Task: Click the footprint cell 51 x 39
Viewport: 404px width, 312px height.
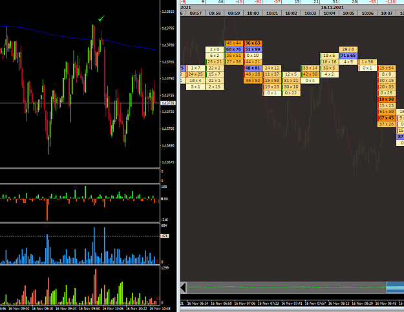Action: [x=386, y=112]
